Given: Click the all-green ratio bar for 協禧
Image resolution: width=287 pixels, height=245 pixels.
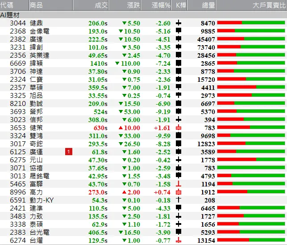Looking at the screenshot, I should 251,167.
